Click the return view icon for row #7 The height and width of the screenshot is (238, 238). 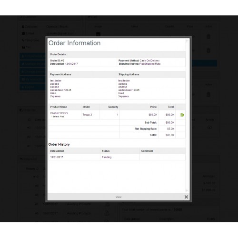coord(107,204)
